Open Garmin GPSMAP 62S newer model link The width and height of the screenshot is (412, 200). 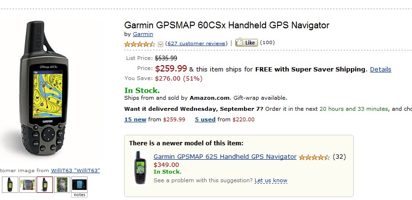(225, 156)
